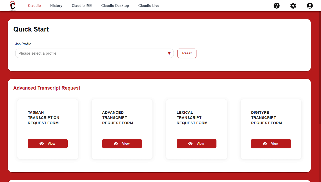View the Tasman Transcription Request Form
321x182 pixels.
point(48,144)
